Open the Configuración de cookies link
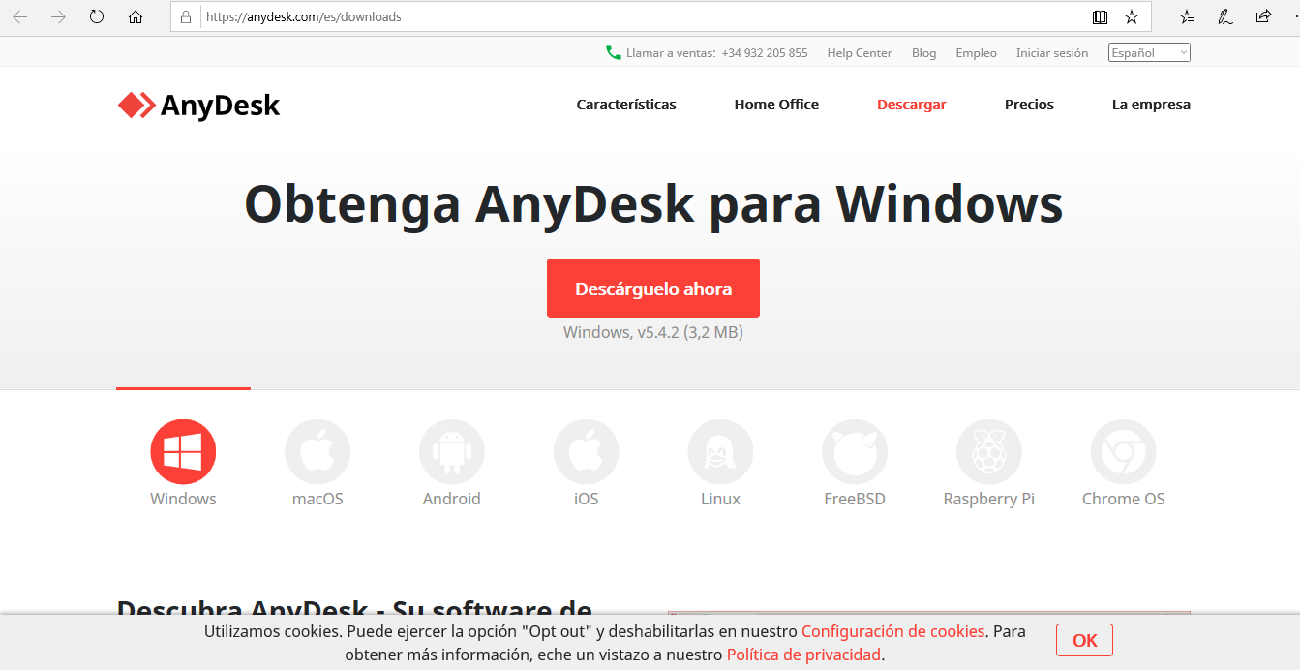This screenshot has width=1300, height=670. (893, 631)
